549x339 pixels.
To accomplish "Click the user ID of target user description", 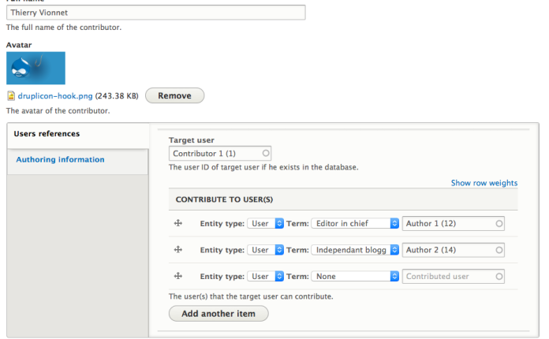I will click(263, 167).
